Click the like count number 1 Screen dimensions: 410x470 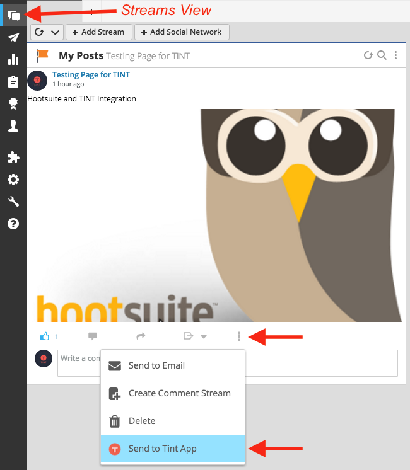click(x=56, y=337)
